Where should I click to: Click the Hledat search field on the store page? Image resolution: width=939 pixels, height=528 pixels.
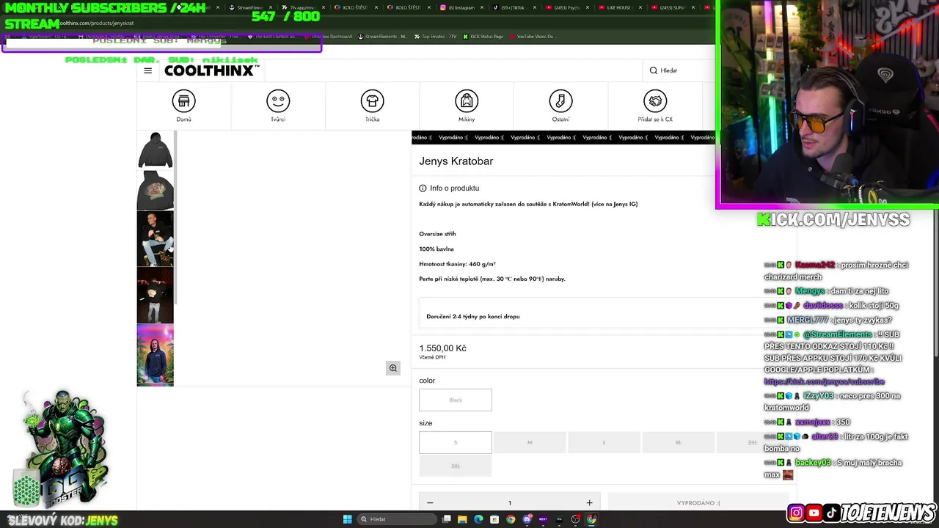[x=681, y=70]
